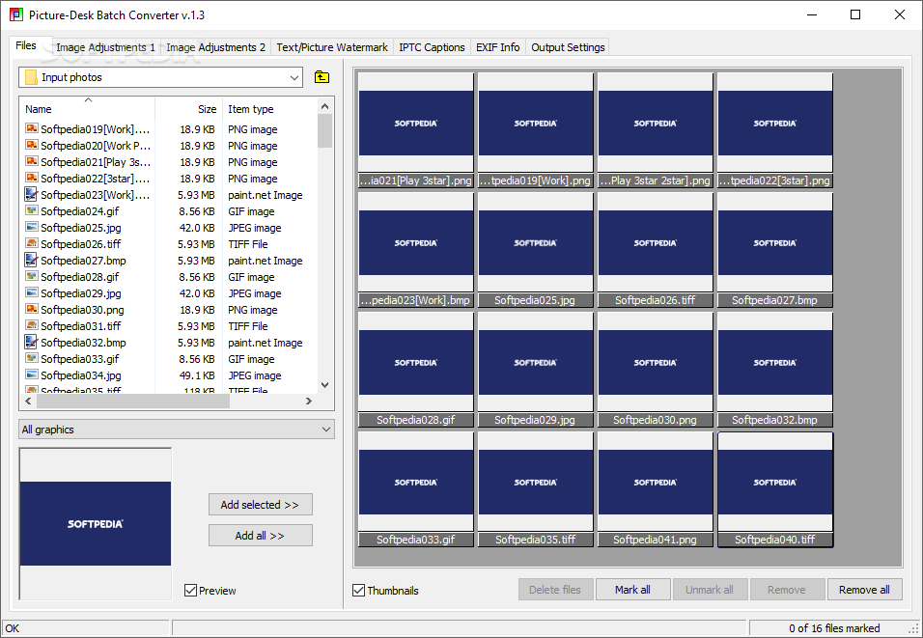This screenshot has height=638, width=923.
Task: Click the left preview image of Softpedia
Action: point(96,523)
